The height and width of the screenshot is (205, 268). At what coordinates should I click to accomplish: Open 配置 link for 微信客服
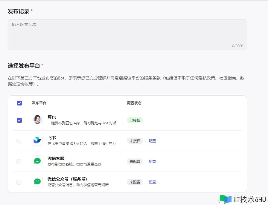coord(152,161)
